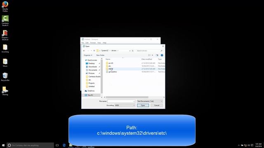Open the Music folder on desktop
This screenshot has width=264, height=148.
click(x=5, y=63)
